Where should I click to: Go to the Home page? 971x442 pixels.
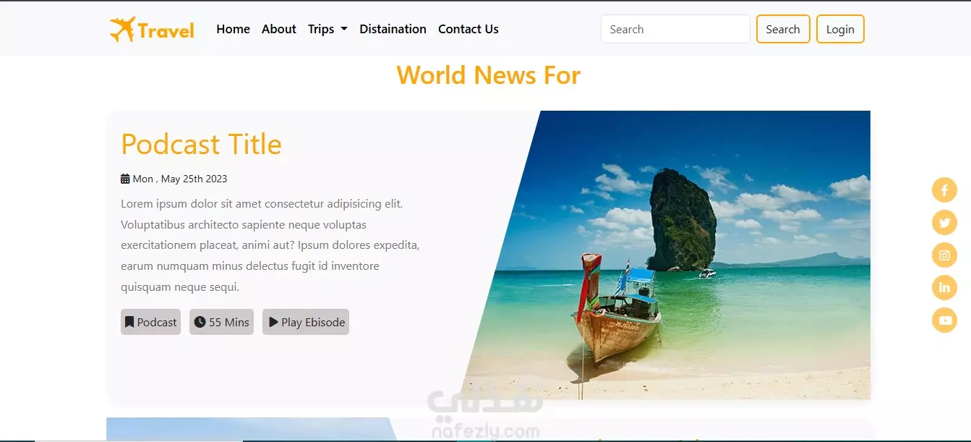(x=233, y=29)
